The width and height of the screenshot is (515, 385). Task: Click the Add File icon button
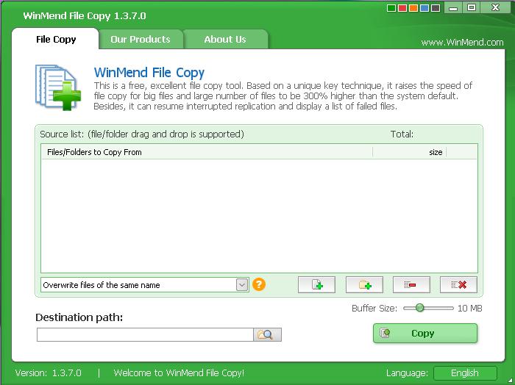pos(316,284)
